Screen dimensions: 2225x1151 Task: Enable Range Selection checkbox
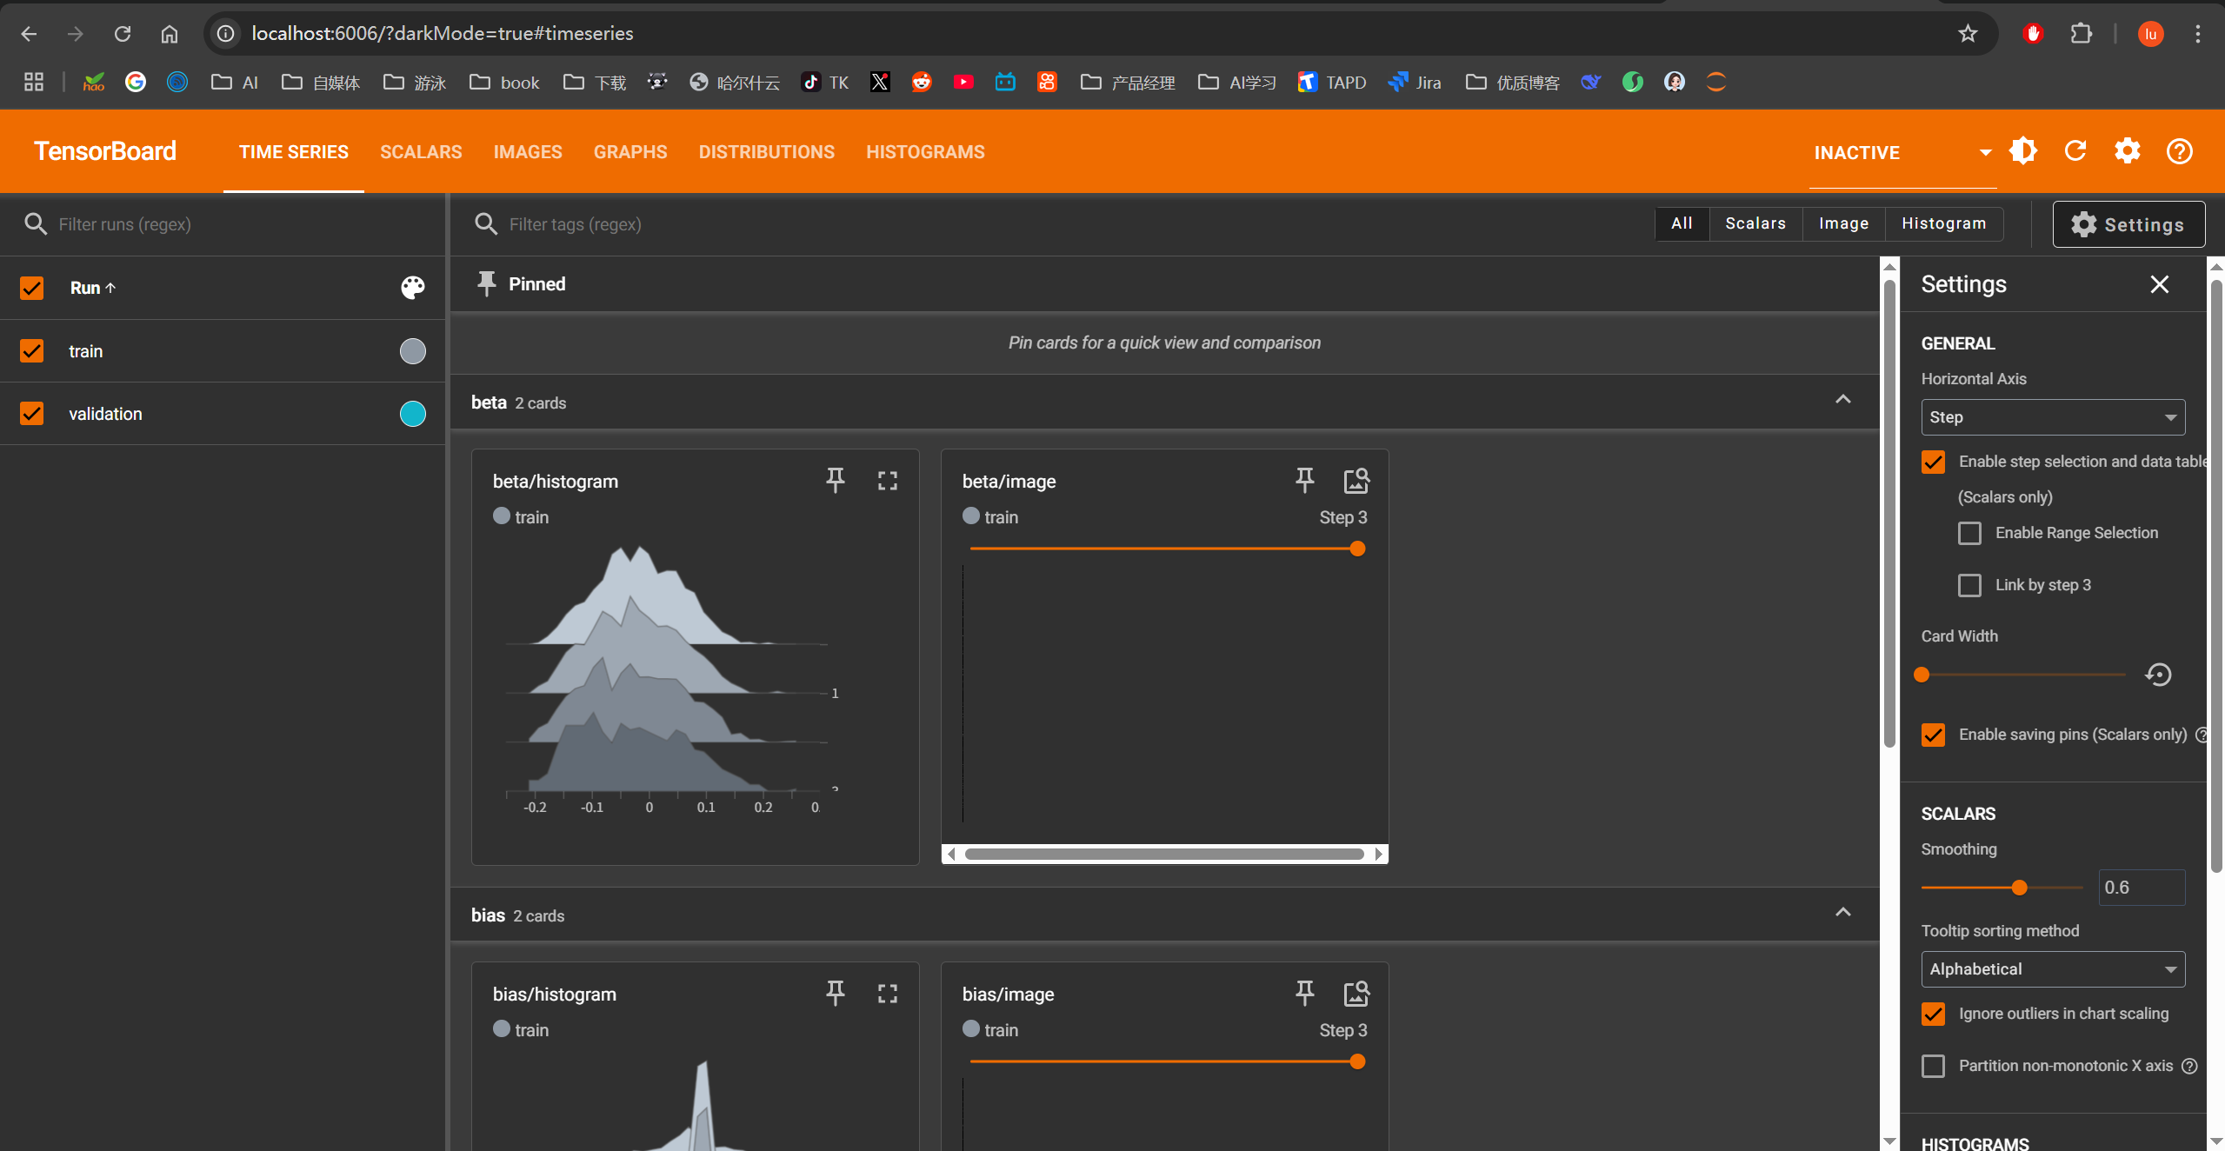click(x=1969, y=533)
